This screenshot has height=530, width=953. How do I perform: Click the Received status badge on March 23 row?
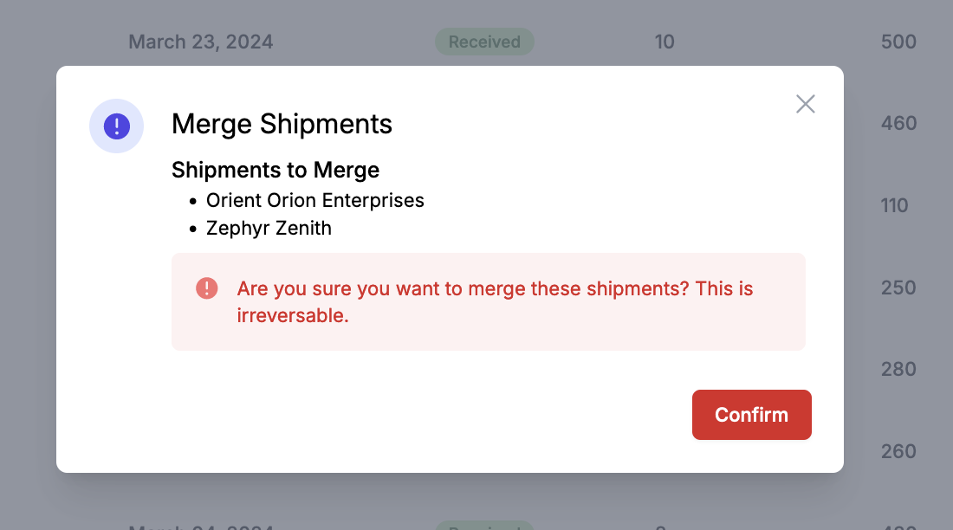pos(484,42)
